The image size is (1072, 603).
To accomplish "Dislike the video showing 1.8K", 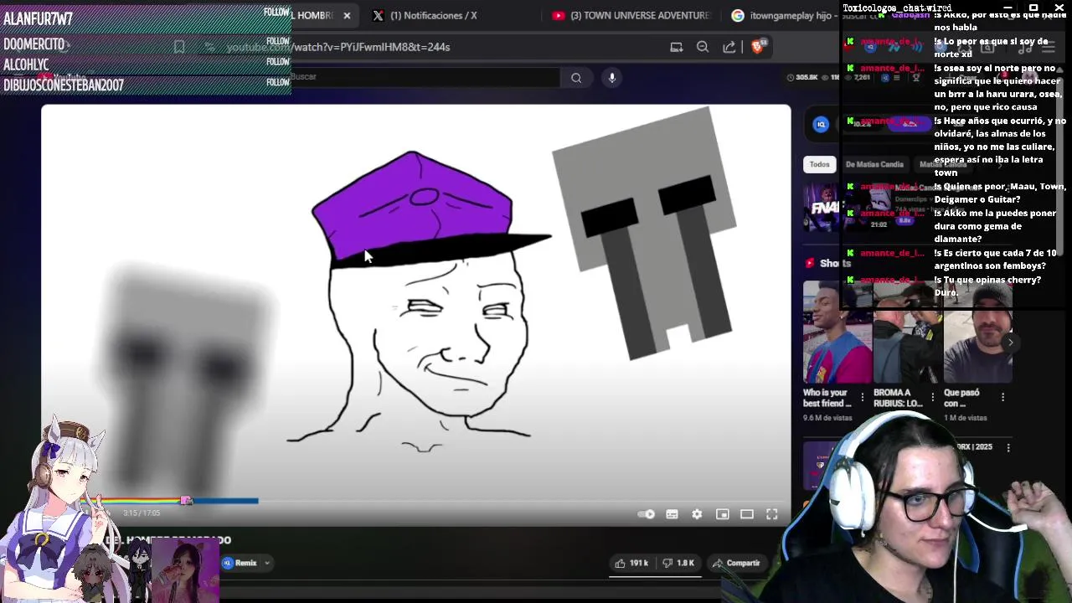I will pos(679,563).
